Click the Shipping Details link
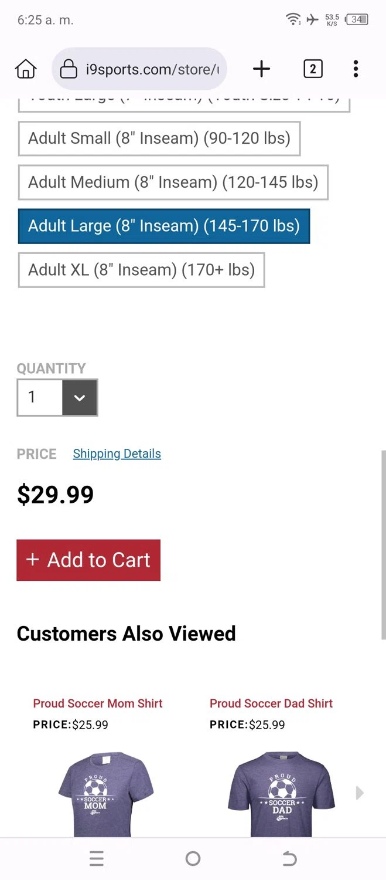 117,453
